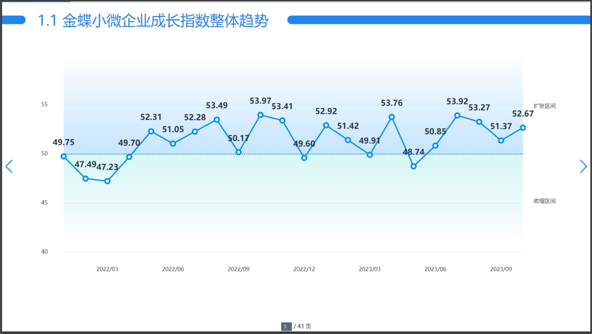Click the 2022/12 axis label
The height and width of the screenshot is (334, 592).
click(x=304, y=269)
